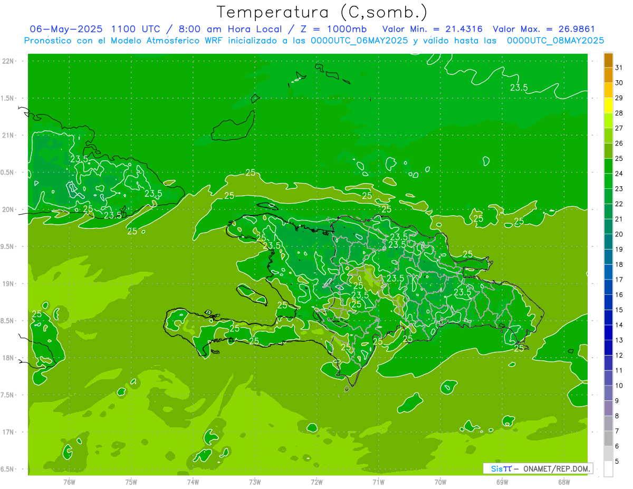The height and width of the screenshot is (489, 633).
Task: Click the '9.5N' latitude axis label
Action: (x=8, y=247)
